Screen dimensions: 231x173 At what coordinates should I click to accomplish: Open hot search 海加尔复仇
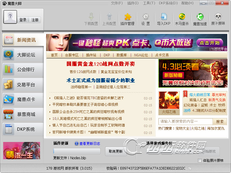pos(216,128)
